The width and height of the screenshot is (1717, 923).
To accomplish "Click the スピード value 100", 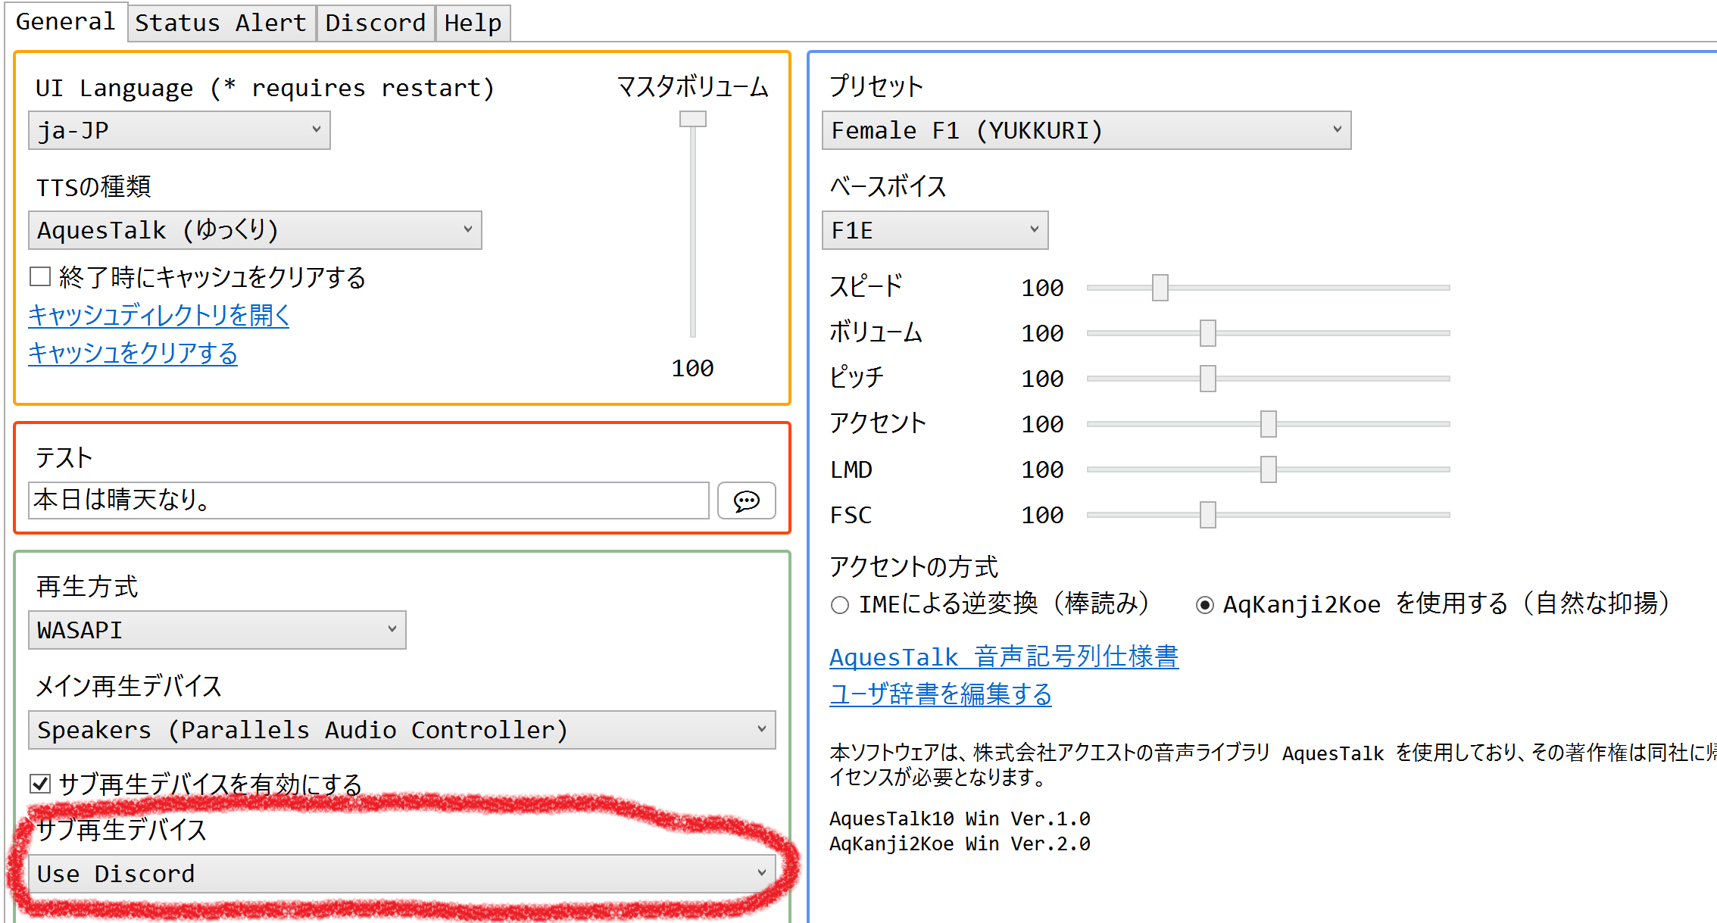I will (x=1043, y=288).
